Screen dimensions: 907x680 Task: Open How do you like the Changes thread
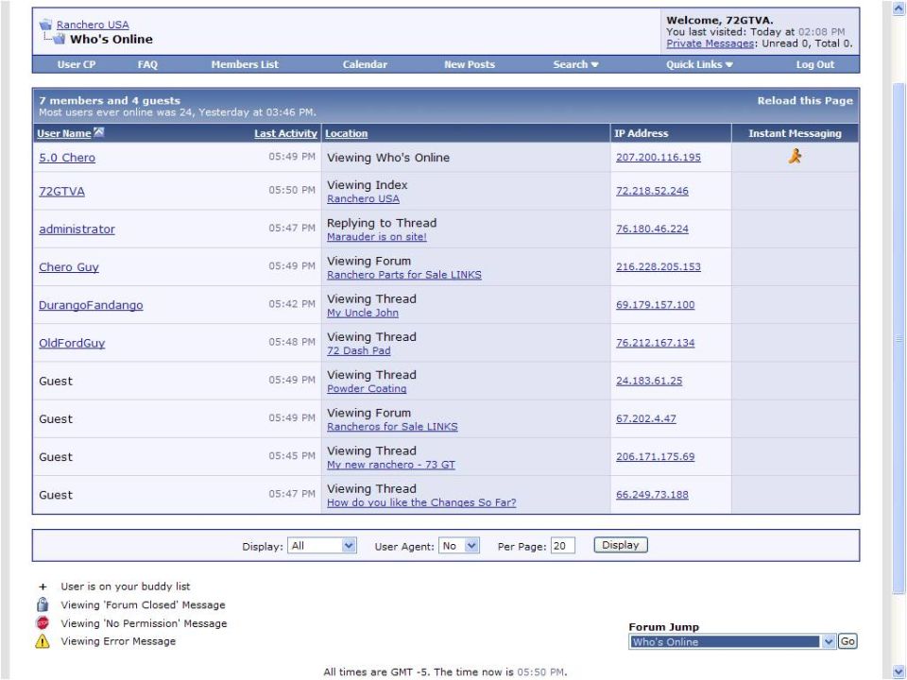point(421,502)
